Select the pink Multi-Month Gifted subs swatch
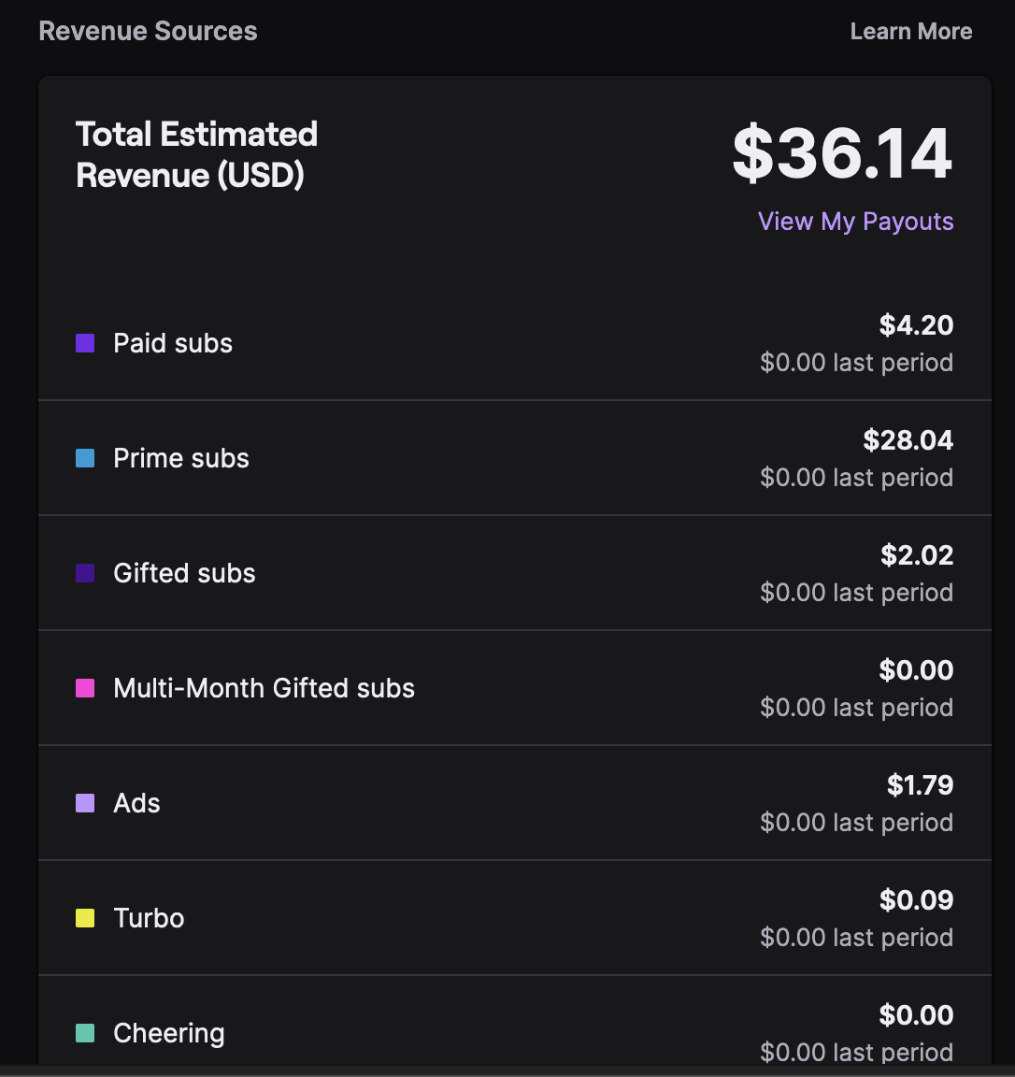1015x1077 pixels. click(x=85, y=687)
